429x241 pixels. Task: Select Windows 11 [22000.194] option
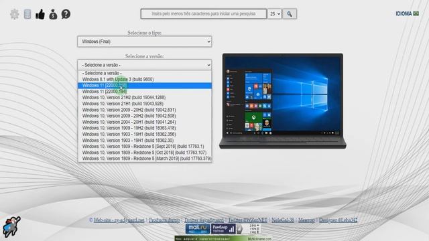click(x=145, y=92)
